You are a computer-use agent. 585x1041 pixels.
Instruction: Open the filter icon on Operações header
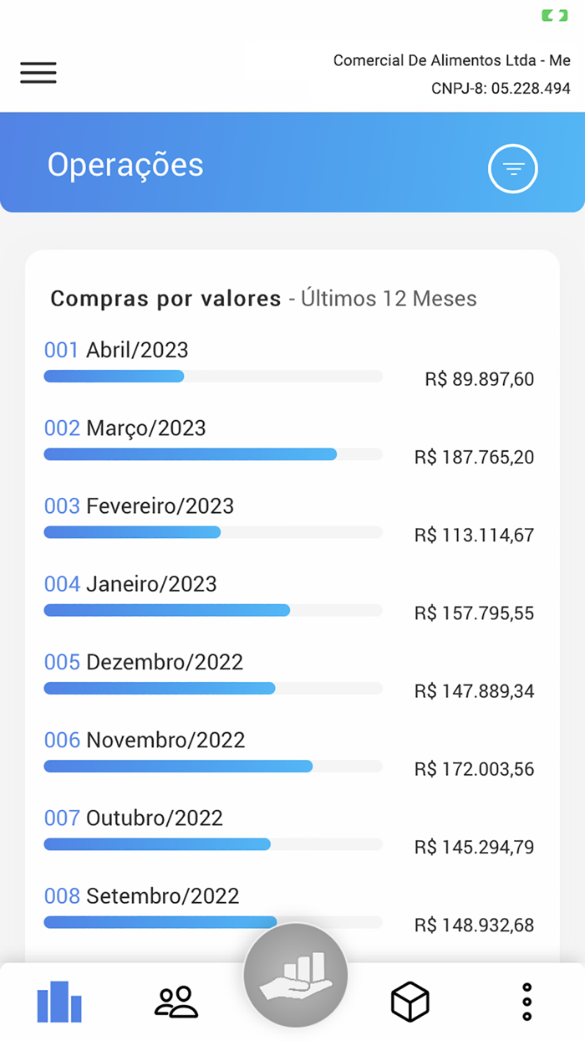(512, 167)
